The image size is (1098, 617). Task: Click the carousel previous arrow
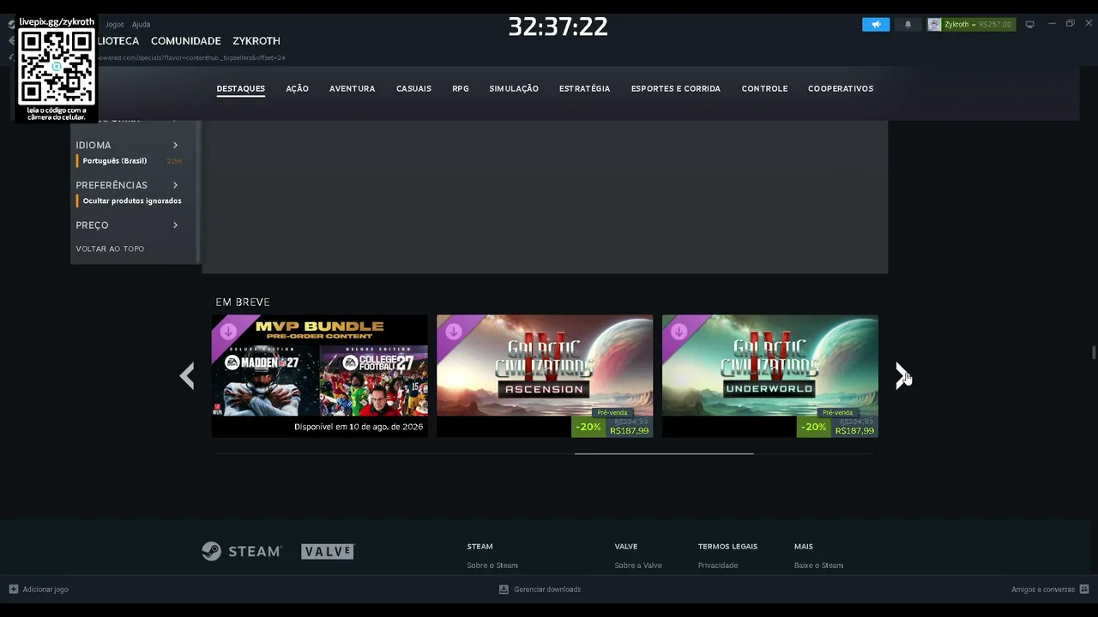click(187, 375)
